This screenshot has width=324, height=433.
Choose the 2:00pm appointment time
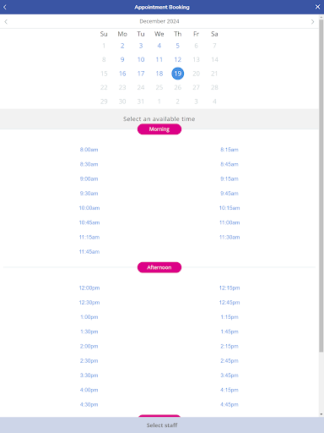tap(89, 346)
